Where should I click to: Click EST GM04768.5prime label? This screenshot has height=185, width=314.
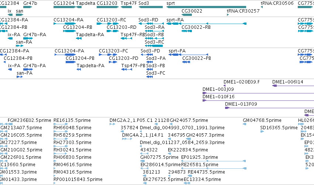pos(262,120)
